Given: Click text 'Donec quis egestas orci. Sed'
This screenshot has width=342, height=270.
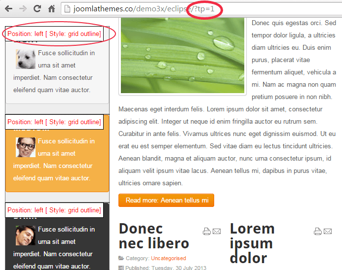Looking at the screenshot, I should pos(294,23).
